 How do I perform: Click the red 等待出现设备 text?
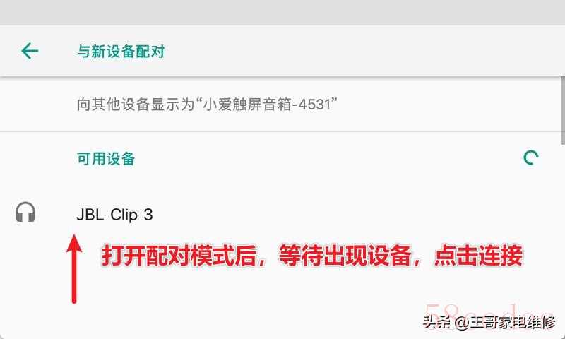click(345, 256)
